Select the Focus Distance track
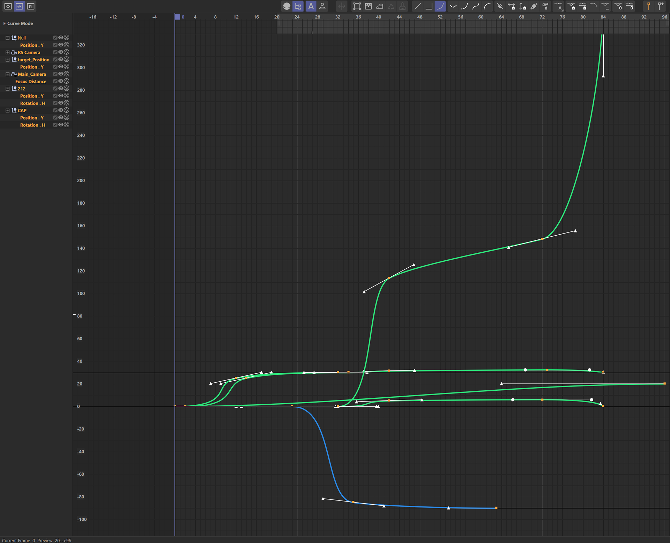 click(x=31, y=82)
